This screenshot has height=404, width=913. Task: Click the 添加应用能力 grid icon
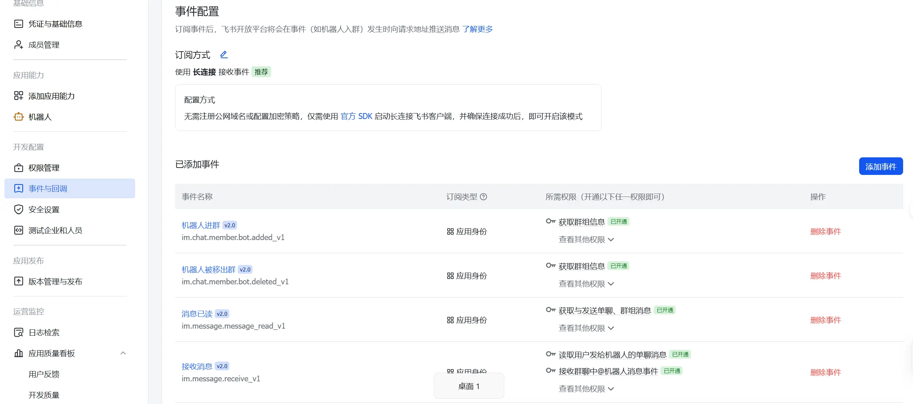18,96
